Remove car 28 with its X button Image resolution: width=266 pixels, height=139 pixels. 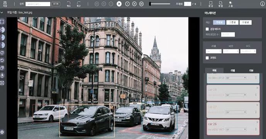[257, 87]
